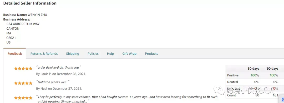Open the Feedback tab

pos(15,54)
